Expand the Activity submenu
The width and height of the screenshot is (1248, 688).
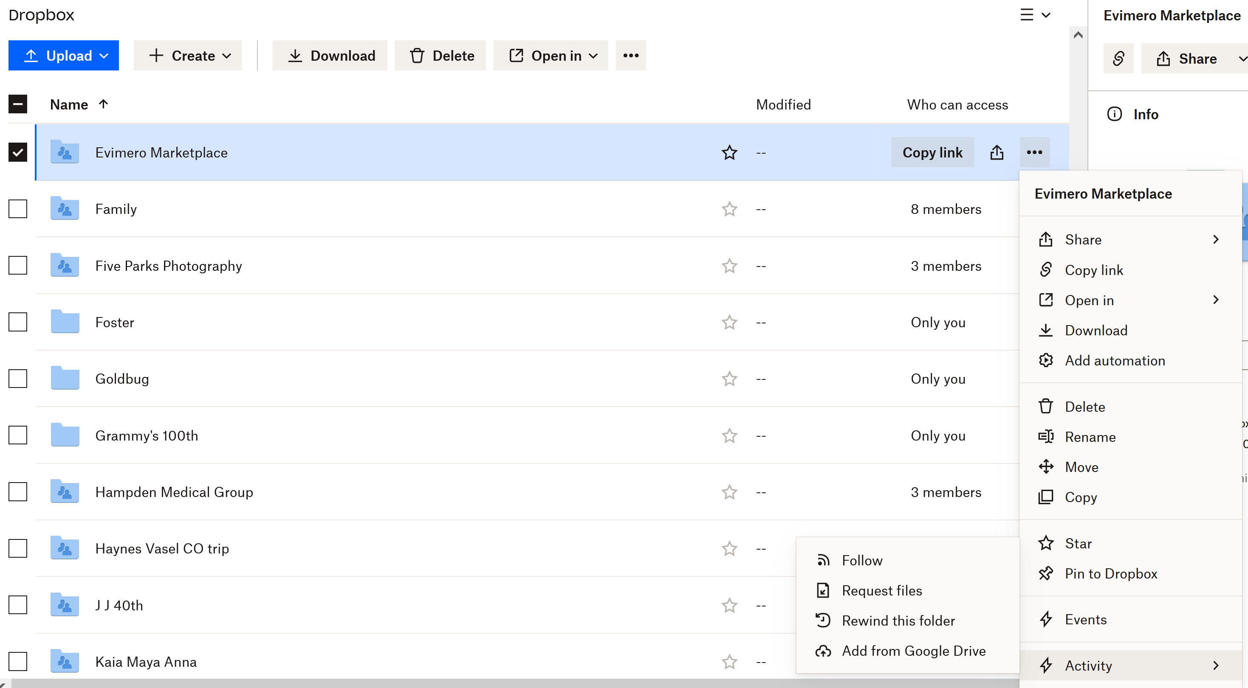[x=1130, y=665]
